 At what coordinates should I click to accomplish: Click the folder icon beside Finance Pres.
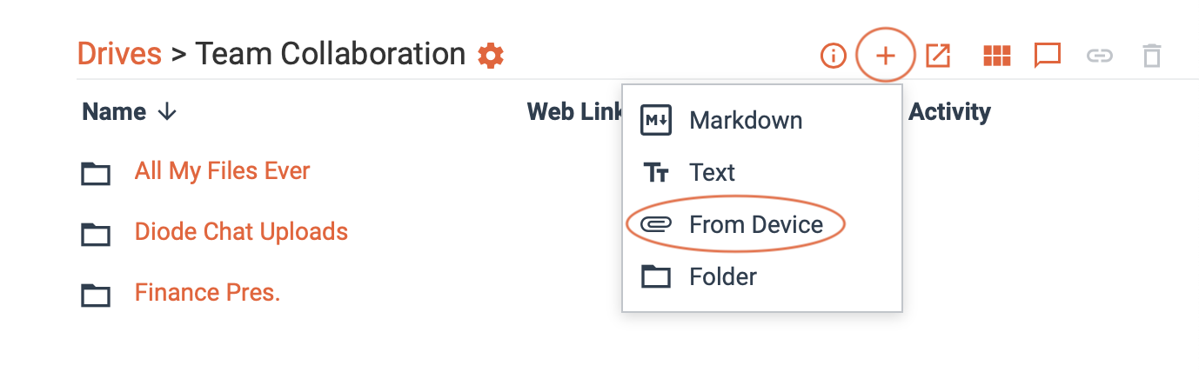[x=96, y=295]
